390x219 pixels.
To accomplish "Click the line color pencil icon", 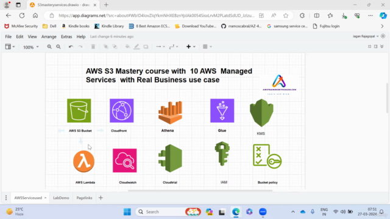I will click(x=136, y=47).
